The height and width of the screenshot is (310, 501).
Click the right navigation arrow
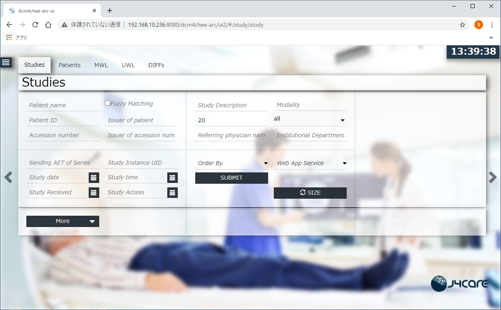tap(492, 177)
